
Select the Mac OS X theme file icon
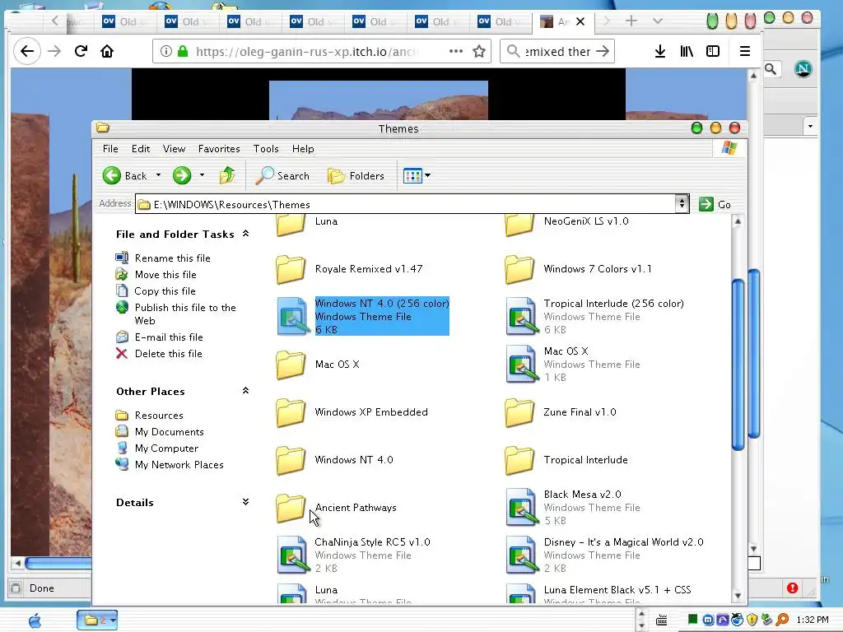[x=521, y=365]
